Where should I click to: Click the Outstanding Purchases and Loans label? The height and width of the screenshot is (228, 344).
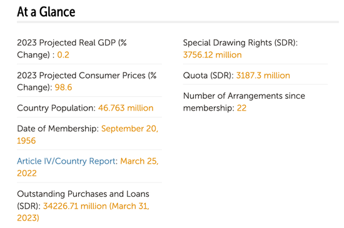(x=83, y=200)
